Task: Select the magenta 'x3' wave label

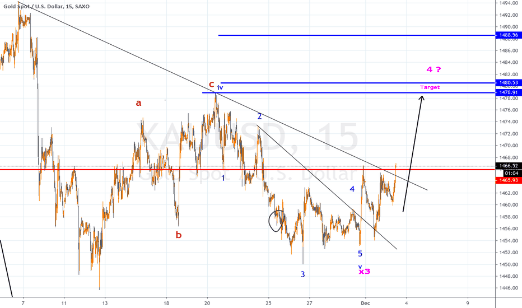Action: tap(365, 272)
